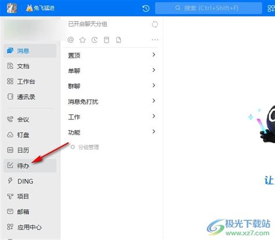Click the 已开启聊天分组 header text
The width and height of the screenshot is (275, 240).
point(88,24)
